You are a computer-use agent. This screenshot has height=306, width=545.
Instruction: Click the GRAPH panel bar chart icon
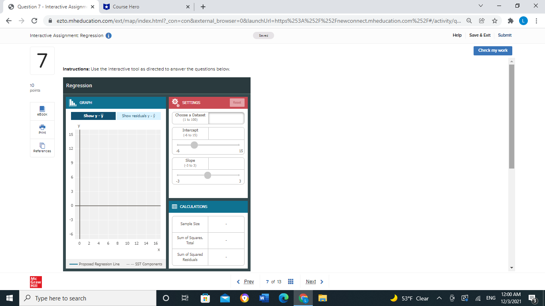point(72,103)
